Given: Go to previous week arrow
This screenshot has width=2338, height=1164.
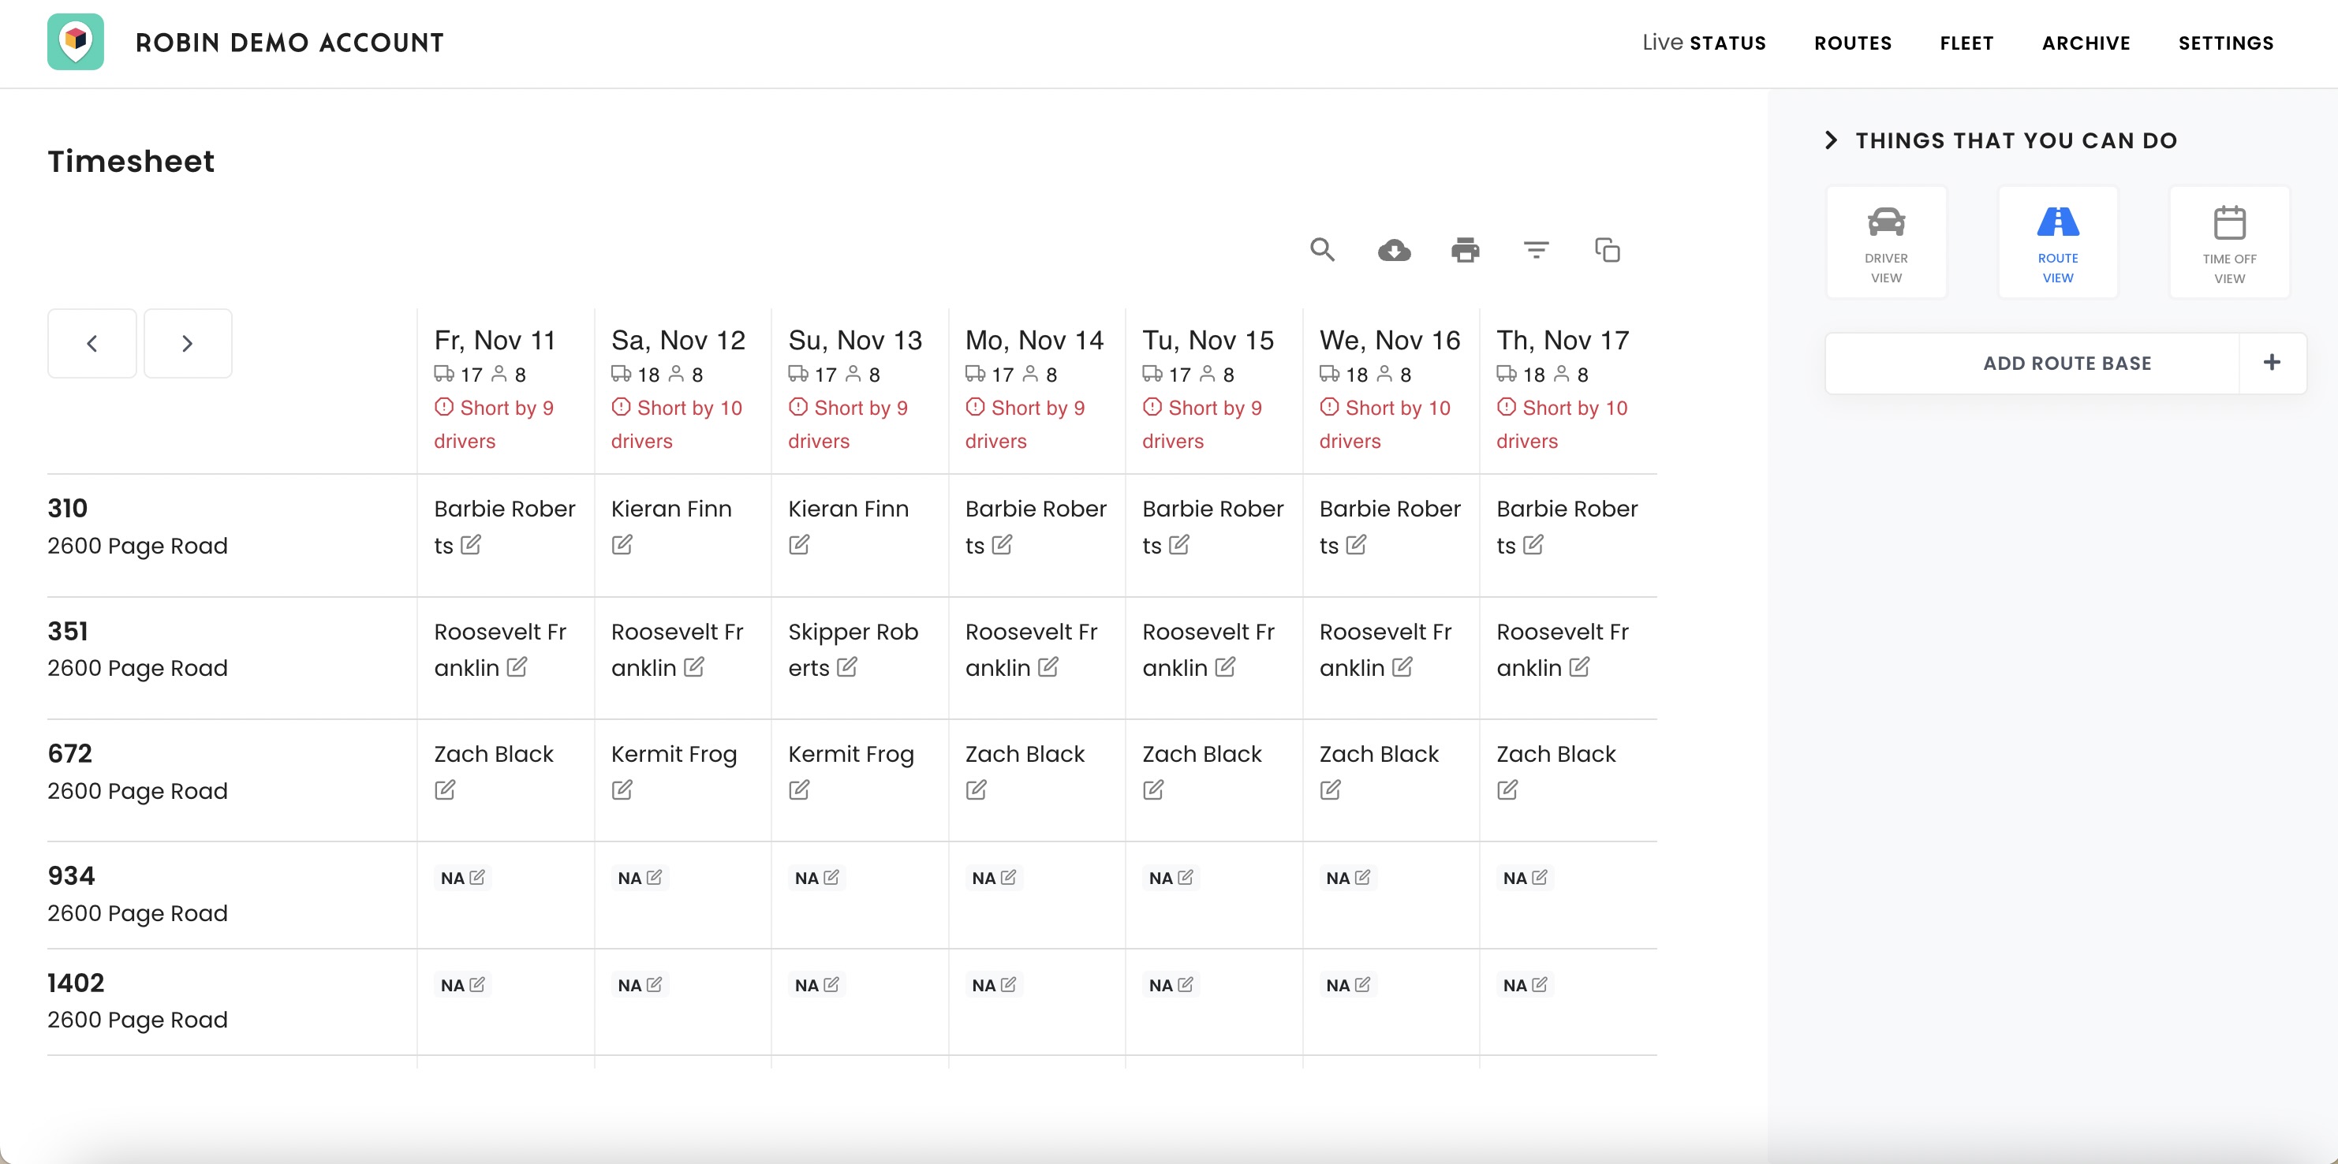Looking at the screenshot, I should (x=92, y=343).
